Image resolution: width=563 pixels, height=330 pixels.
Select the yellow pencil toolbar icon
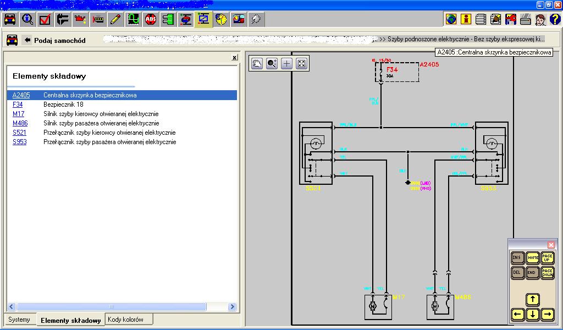(x=115, y=20)
